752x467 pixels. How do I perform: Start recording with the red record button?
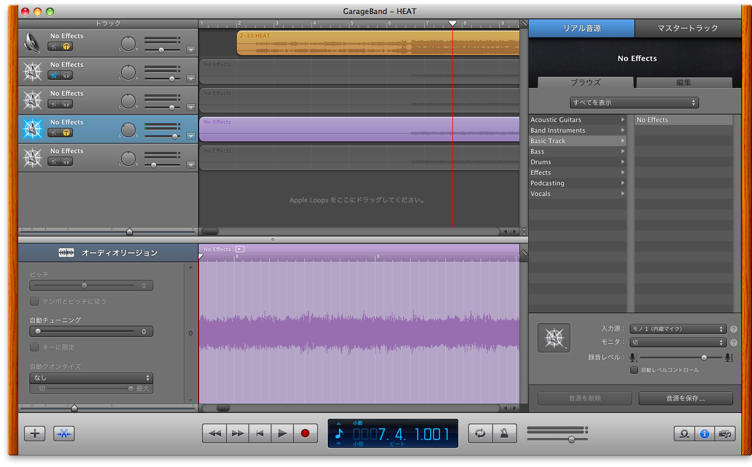pyautogui.click(x=305, y=434)
